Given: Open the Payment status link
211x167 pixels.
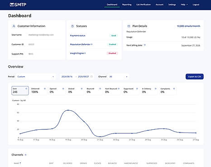Looking at the screenshot, I should coord(77,35).
